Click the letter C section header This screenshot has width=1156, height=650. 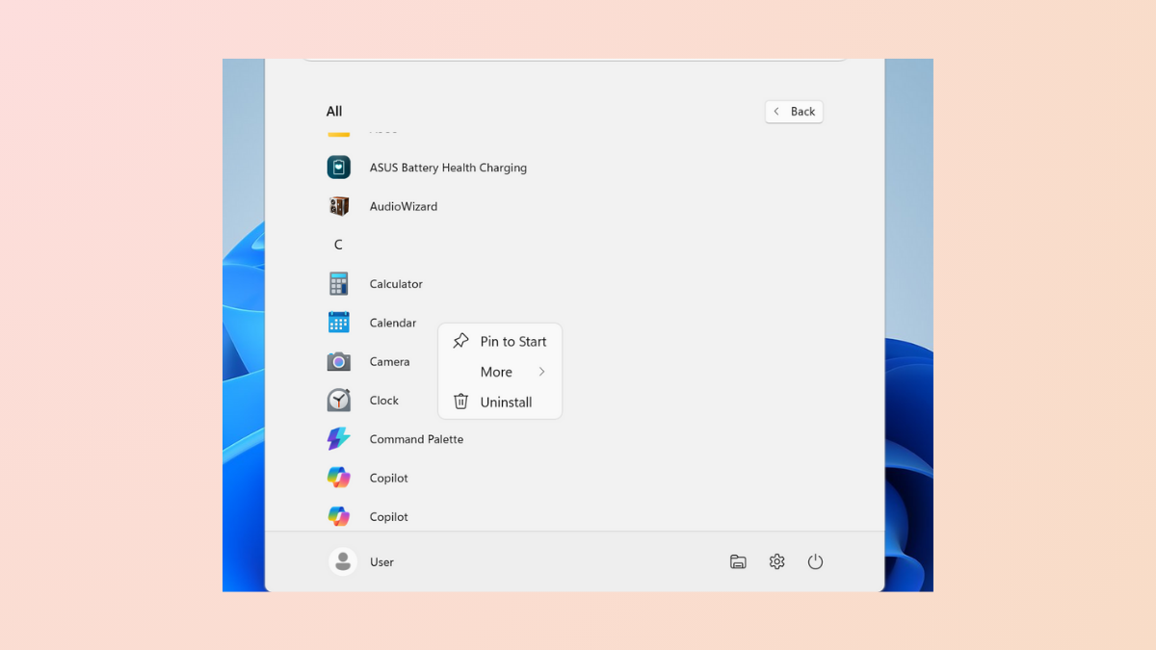[338, 246]
